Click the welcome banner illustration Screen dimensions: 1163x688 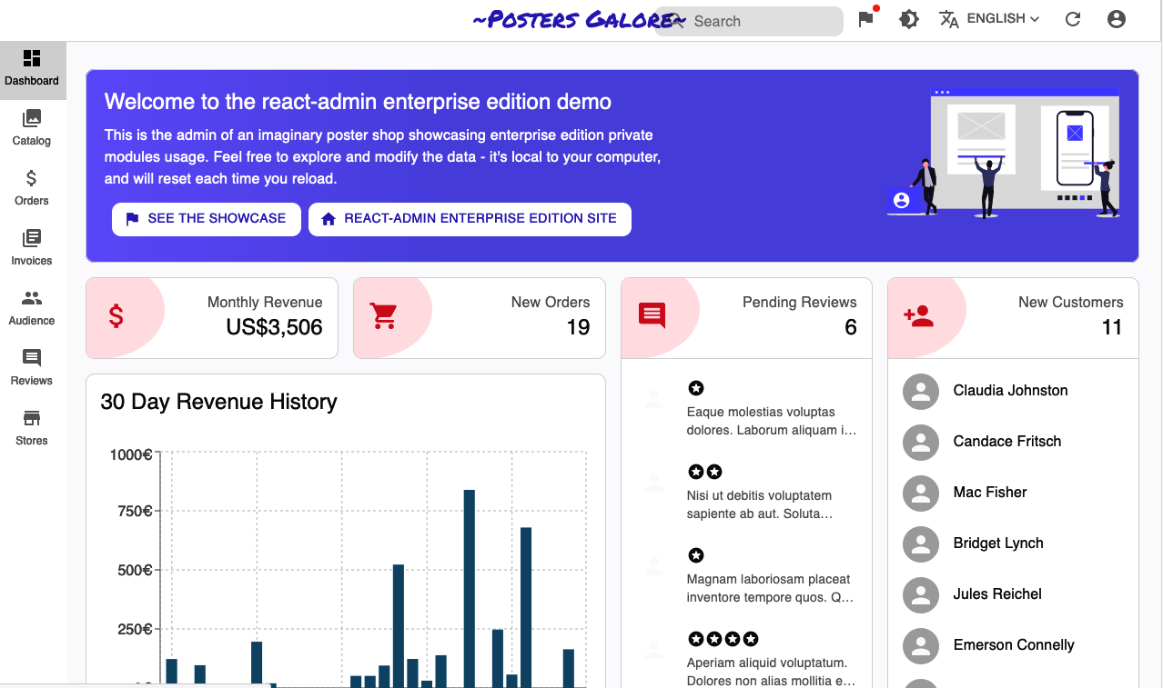point(1003,153)
